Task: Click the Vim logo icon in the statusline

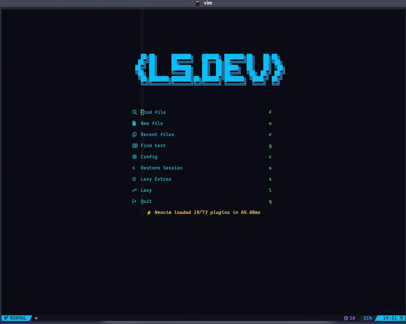Action: pyautogui.click(x=6, y=318)
